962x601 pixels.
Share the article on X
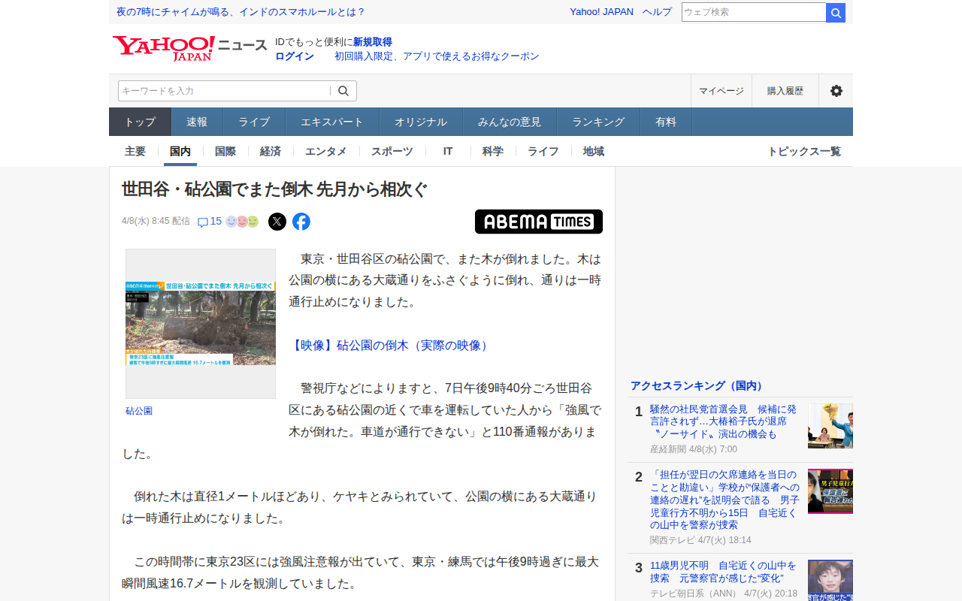[x=277, y=222]
